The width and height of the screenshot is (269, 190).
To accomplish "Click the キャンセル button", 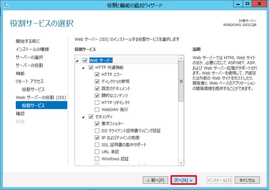I will [x=247, y=180].
